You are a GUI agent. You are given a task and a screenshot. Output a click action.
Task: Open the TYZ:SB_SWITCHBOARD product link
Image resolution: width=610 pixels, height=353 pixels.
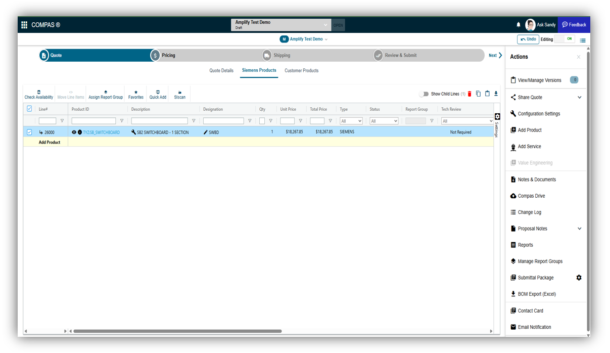(x=102, y=133)
